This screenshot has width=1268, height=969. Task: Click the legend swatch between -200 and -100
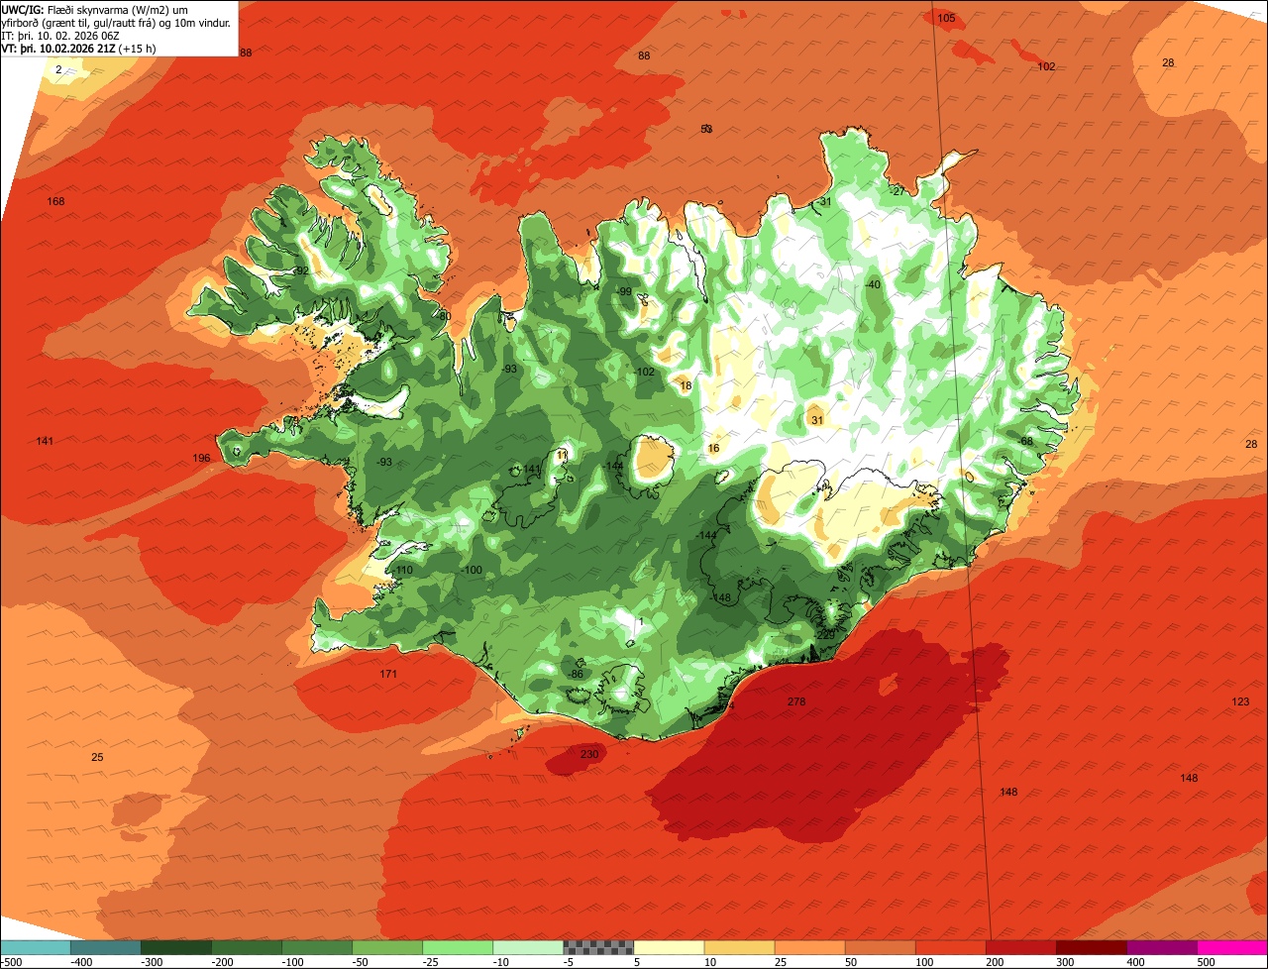246,947
